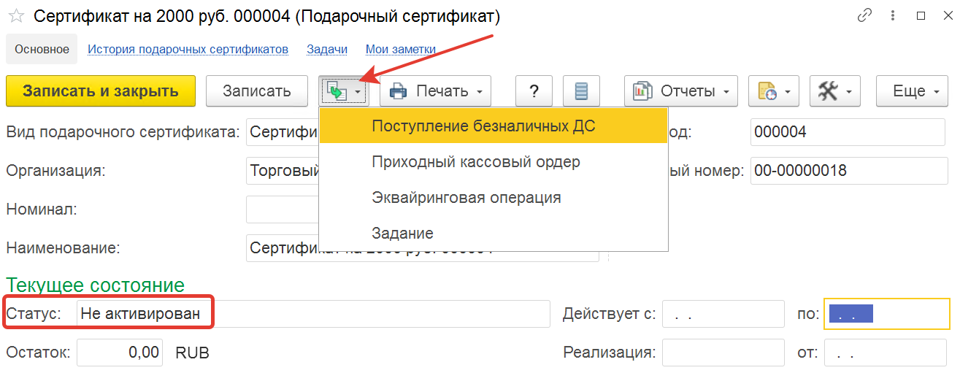Viewport: 960px width, 373px height.
Task: Open the three-dot window options menu
Action: [894, 15]
